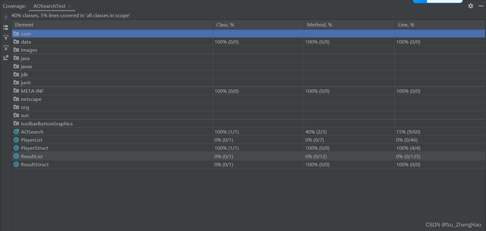Click the autoscroll from source icon
The image size is (486, 231).
click(x=6, y=48)
